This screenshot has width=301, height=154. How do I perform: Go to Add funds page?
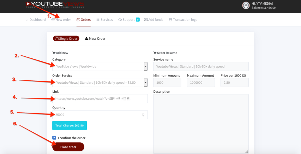point(153,20)
